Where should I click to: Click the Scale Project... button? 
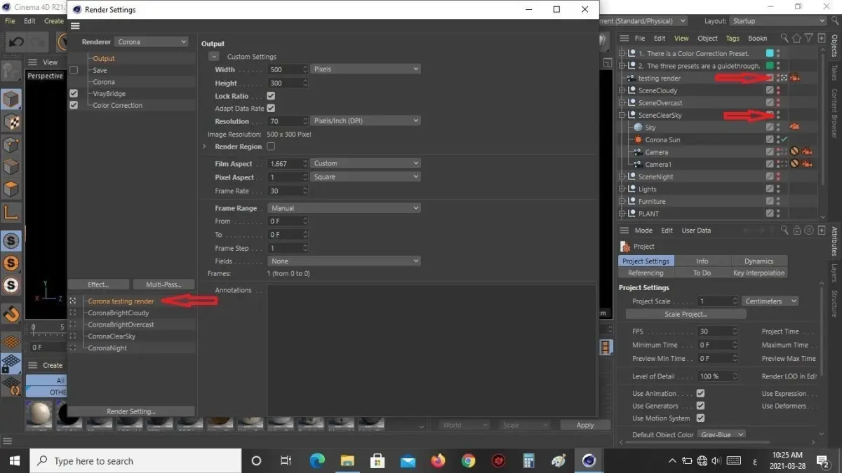[686, 314]
